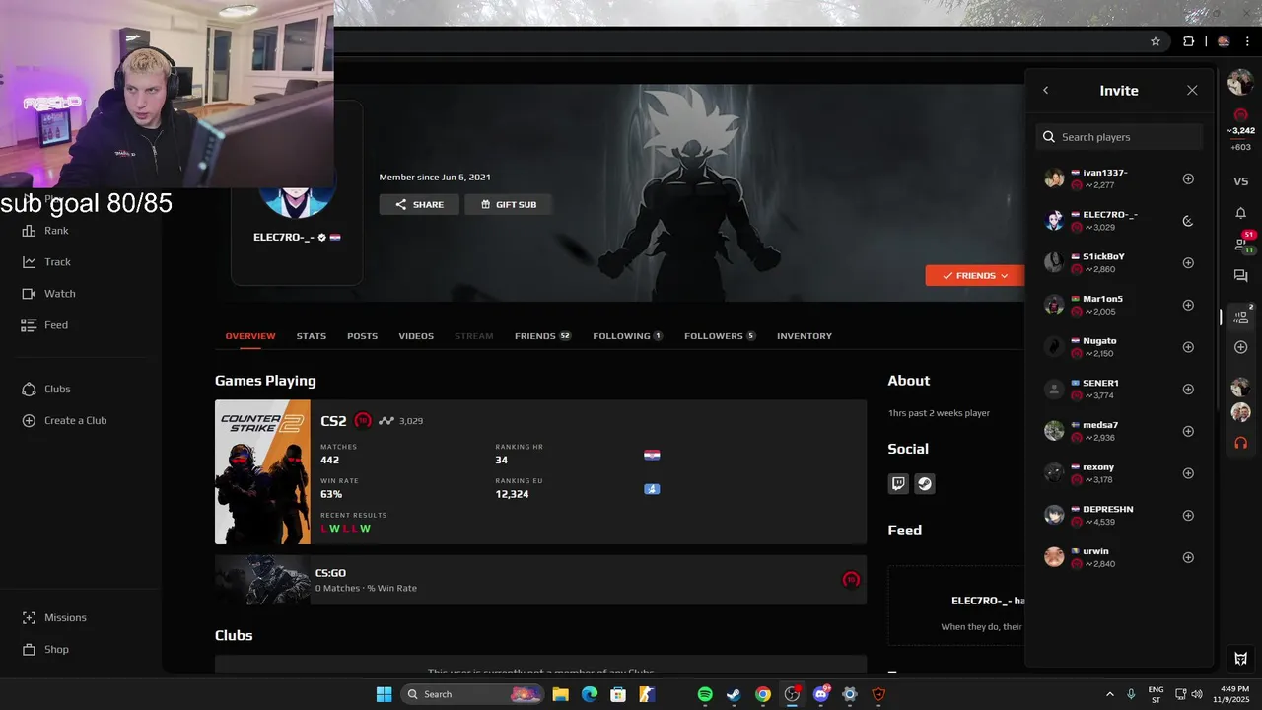Open the chat messages icon in the sidebar
Image resolution: width=1262 pixels, height=710 pixels.
1241,276
